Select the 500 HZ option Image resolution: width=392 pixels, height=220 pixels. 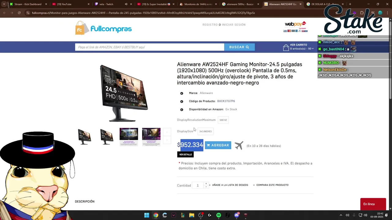pyautogui.click(x=223, y=120)
